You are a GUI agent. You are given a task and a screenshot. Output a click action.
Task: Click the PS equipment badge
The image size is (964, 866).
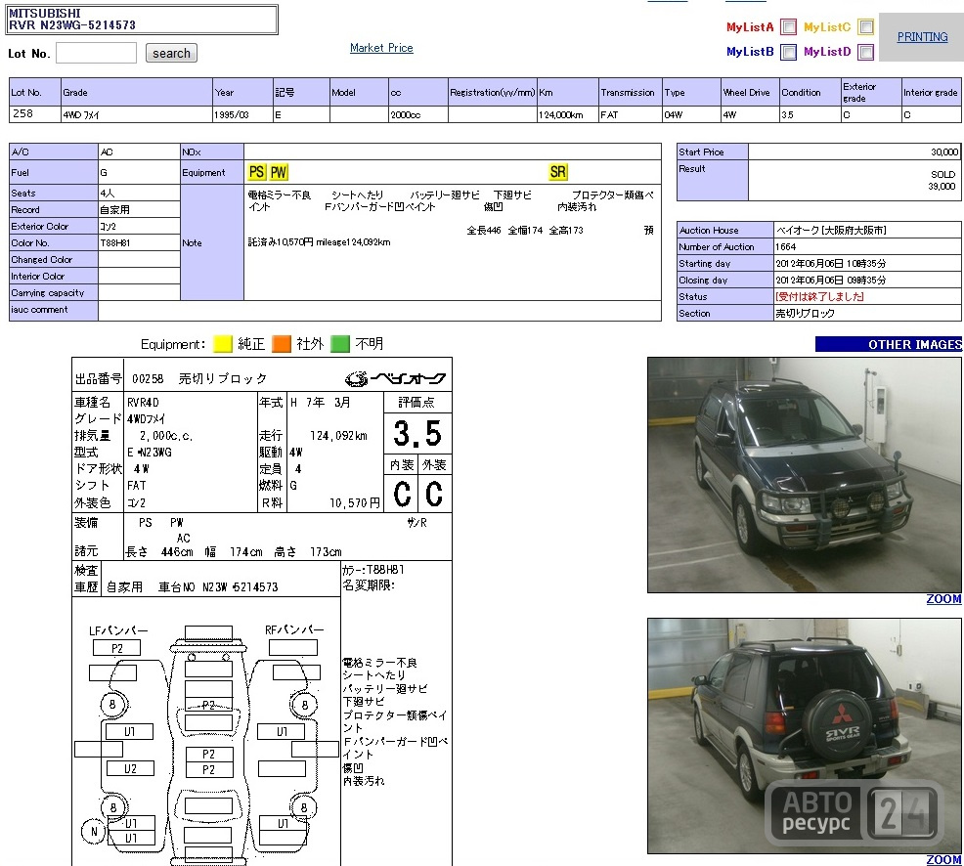tap(257, 172)
